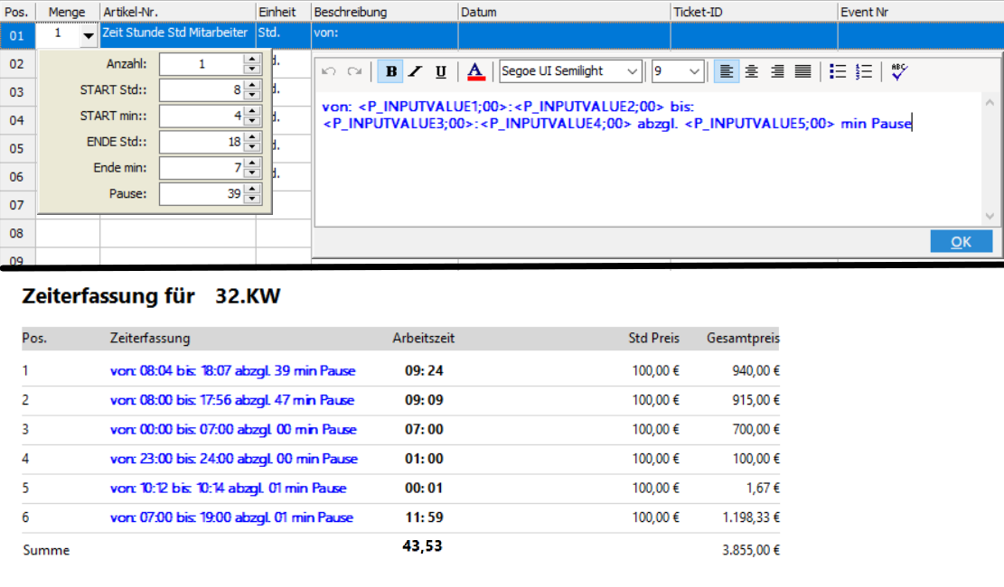The width and height of the screenshot is (1004, 587).
Task: Click the Pause input field showing 39
Action: (202, 194)
